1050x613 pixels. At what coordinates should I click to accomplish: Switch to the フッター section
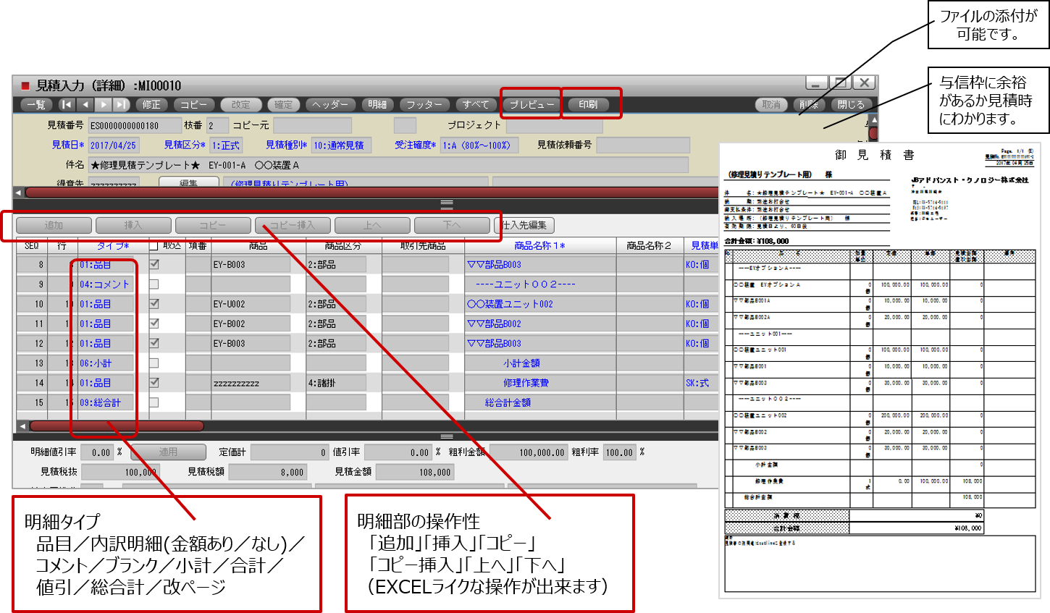(x=424, y=105)
